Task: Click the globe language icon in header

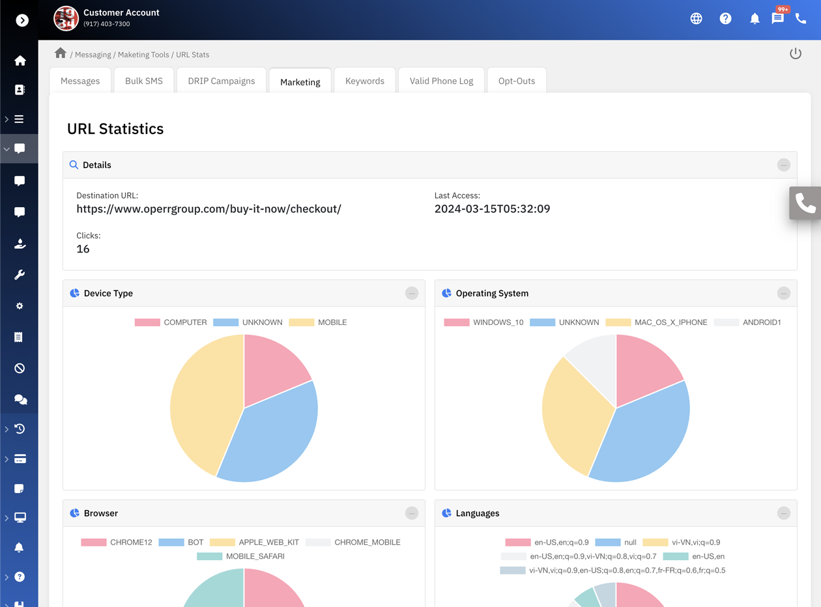Action: (697, 18)
